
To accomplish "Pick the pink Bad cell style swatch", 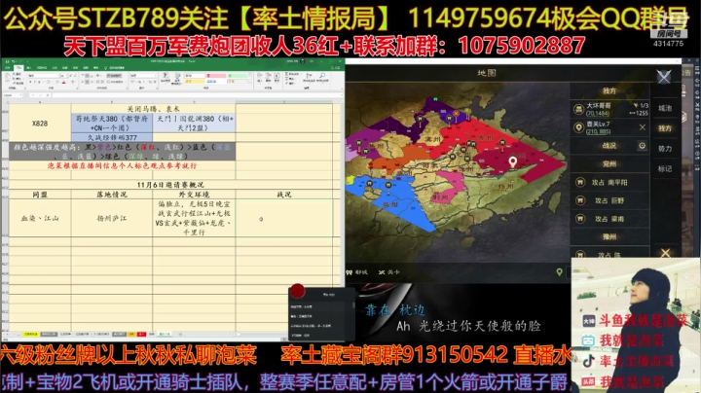I will (216, 76).
